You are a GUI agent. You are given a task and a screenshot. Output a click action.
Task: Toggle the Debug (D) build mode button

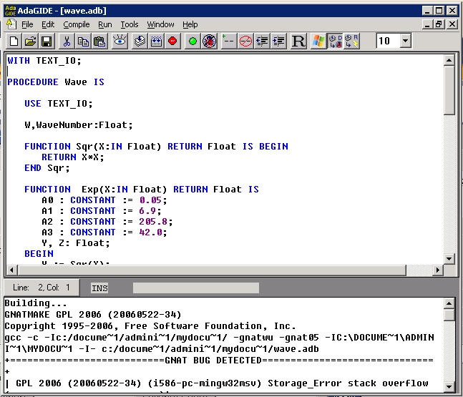[x=335, y=41]
